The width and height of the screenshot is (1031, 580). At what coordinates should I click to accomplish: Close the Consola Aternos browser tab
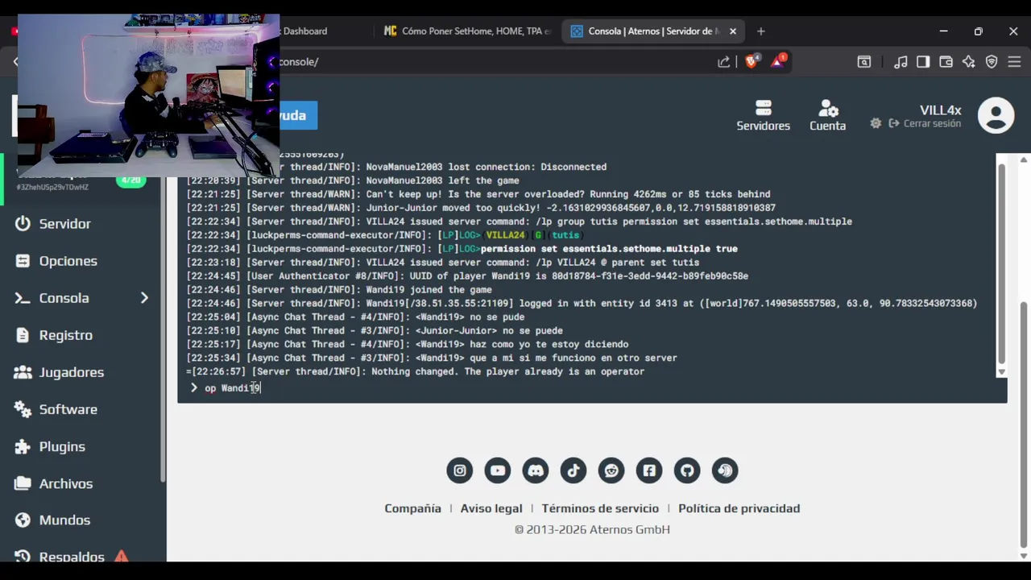coord(733,31)
